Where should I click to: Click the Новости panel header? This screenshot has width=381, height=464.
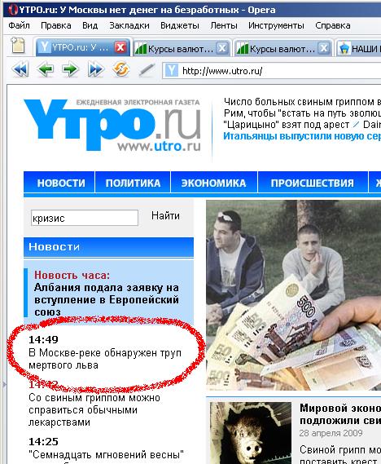coord(109,247)
